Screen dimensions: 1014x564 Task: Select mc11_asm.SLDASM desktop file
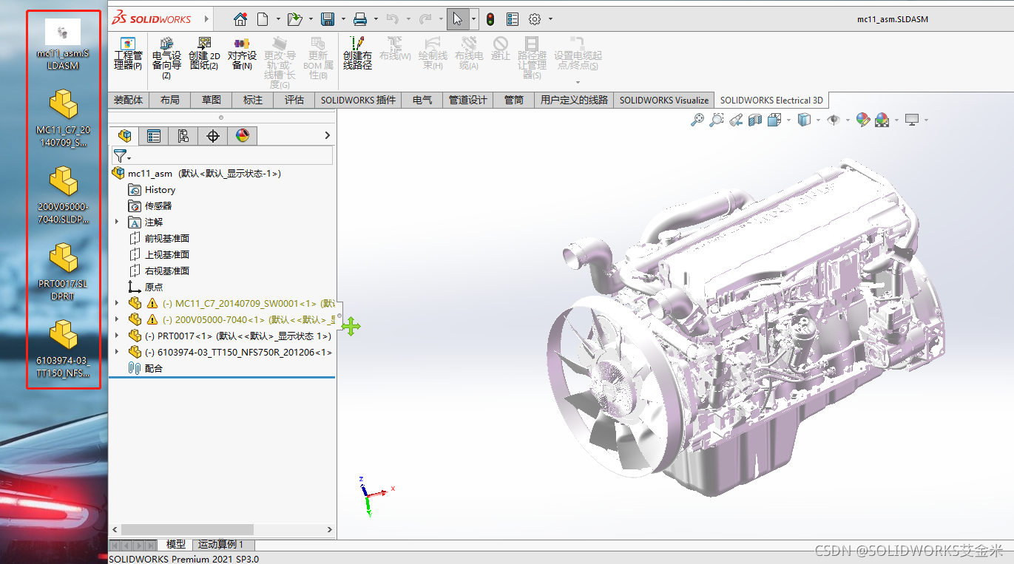[63, 44]
